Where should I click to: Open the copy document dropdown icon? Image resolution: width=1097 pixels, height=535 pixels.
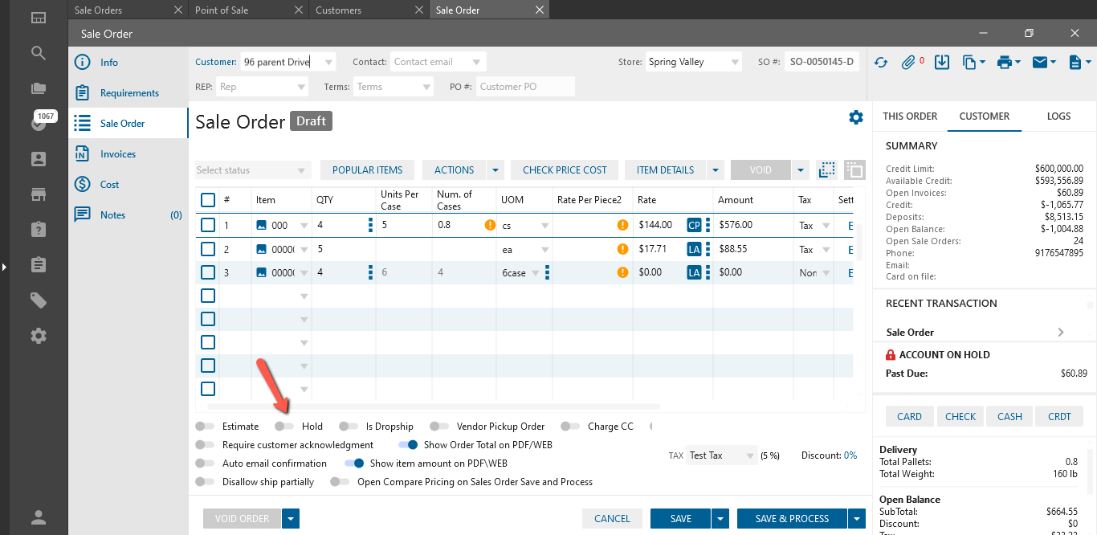pyautogui.click(x=974, y=62)
